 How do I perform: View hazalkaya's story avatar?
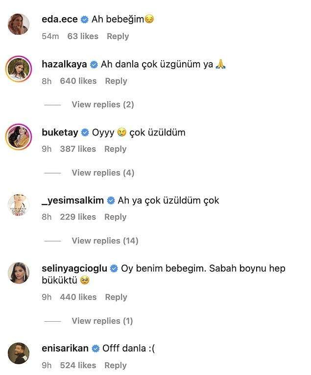point(19,69)
